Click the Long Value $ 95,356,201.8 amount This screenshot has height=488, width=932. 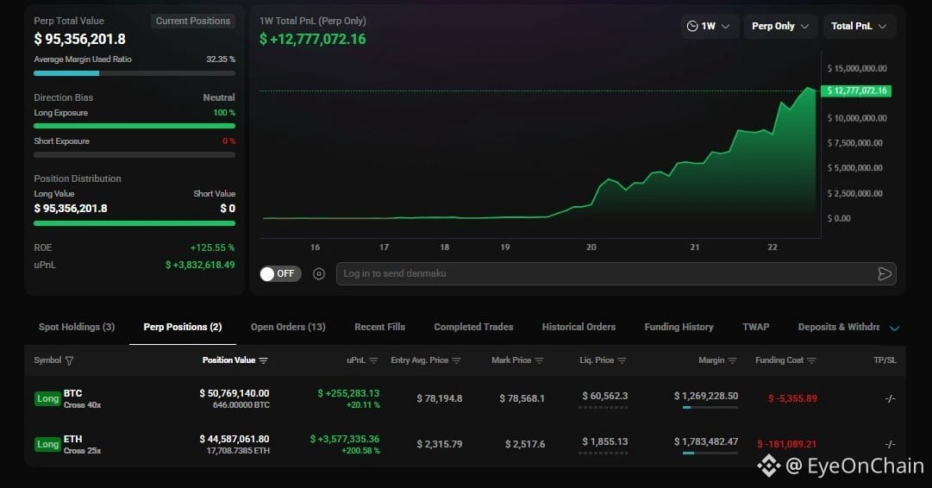pyautogui.click(x=71, y=209)
